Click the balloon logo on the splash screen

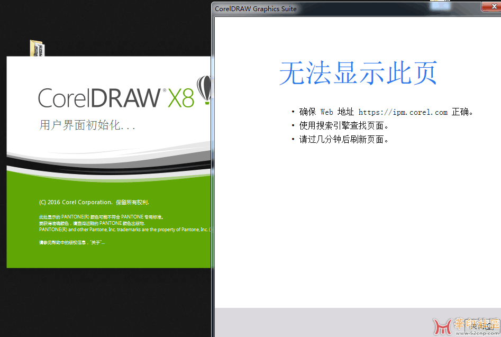click(205, 89)
